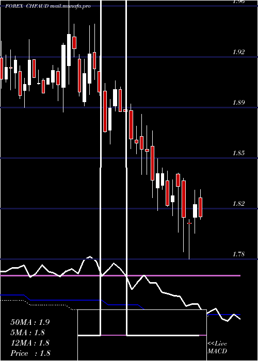Image resolution: width=258 pixels, height=361 pixels.
Task: Click the last red candlestick on the right
Action: point(200,207)
